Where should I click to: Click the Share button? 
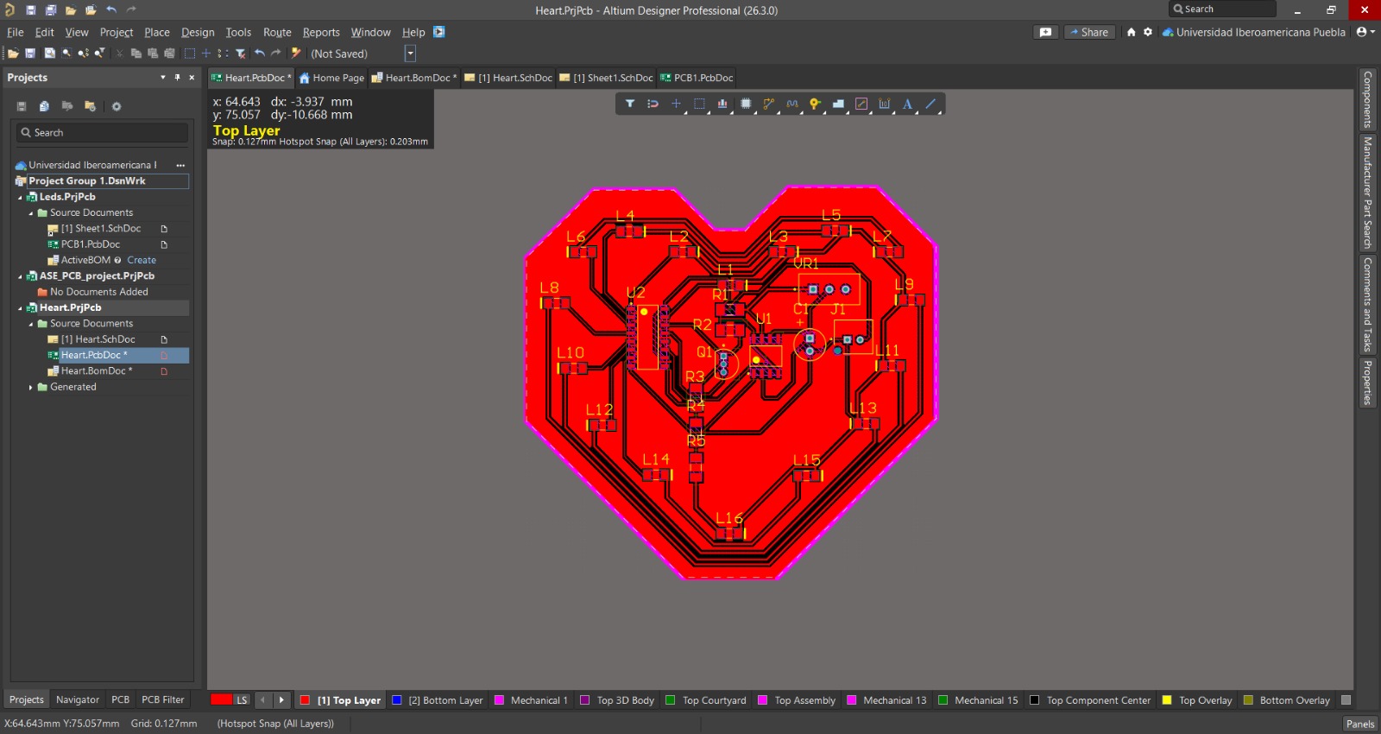pos(1089,32)
